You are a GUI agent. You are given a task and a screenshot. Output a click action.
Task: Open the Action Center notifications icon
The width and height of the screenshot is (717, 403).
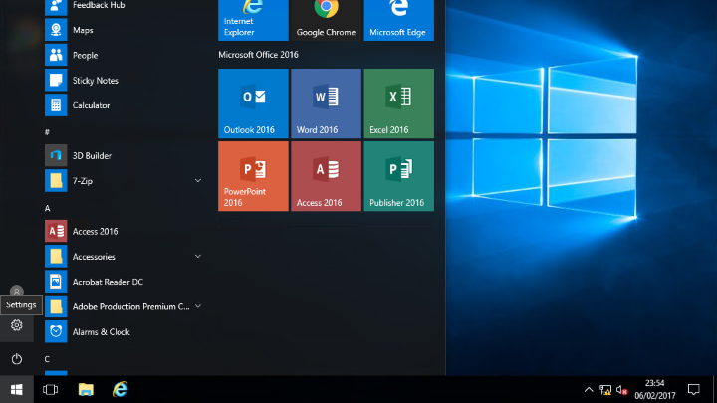click(x=694, y=389)
